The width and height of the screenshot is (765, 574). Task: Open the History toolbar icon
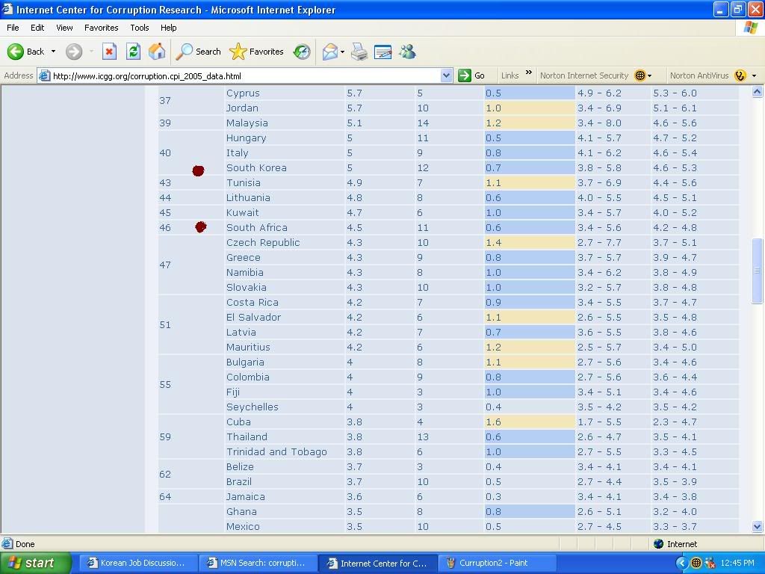click(x=302, y=52)
